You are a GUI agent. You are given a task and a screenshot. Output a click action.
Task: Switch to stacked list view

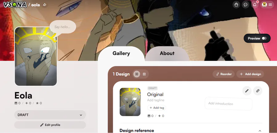coord(144,74)
